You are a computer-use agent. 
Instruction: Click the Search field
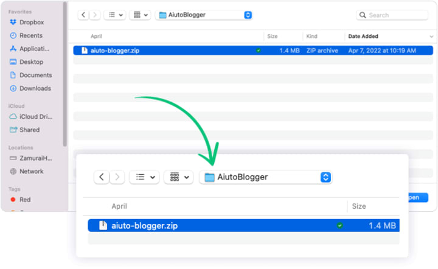click(392, 15)
